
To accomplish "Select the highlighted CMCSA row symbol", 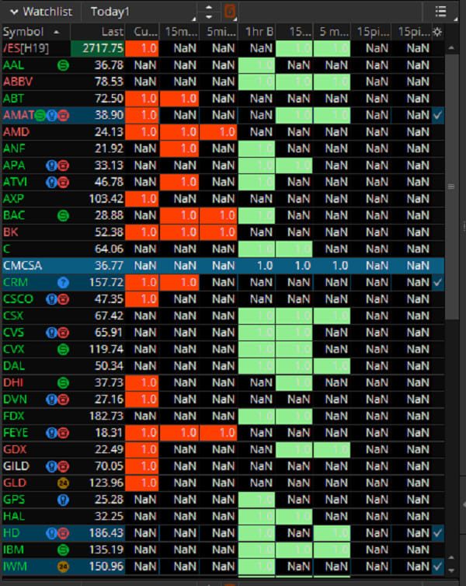I will click(x=23, y=266).
